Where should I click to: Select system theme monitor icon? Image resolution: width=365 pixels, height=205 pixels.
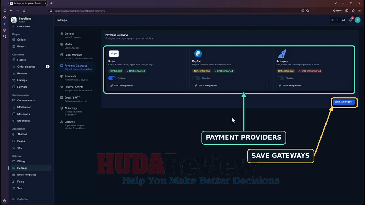[x=343, y=20]
